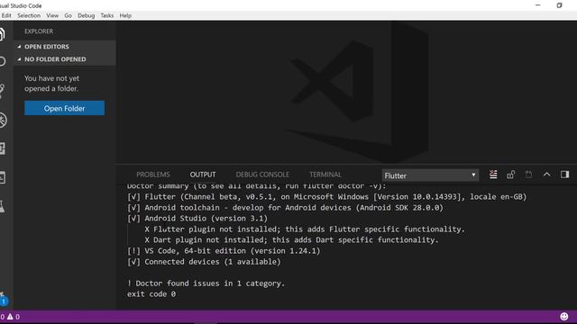Minimize the Visual Studio Code window
The image size is (577, 324).
(x=538, y=5)
